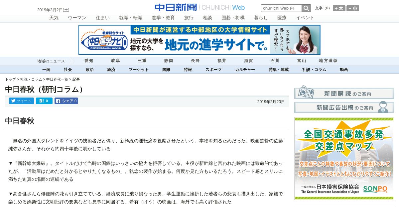This screenshot has height=209, width=399.
Task: Open the 住まい top menu item
Action: click(x=103, y=18)
